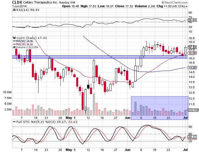Screen dimensions: 199x152
Task: Click the blue MA(50) legend line swatch
Action: tap(14, 41)
